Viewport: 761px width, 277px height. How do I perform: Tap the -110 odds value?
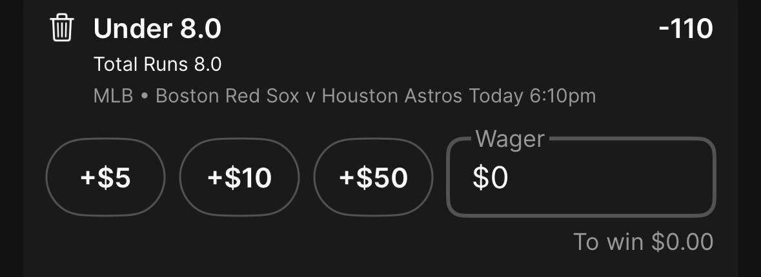pos(685,29)
